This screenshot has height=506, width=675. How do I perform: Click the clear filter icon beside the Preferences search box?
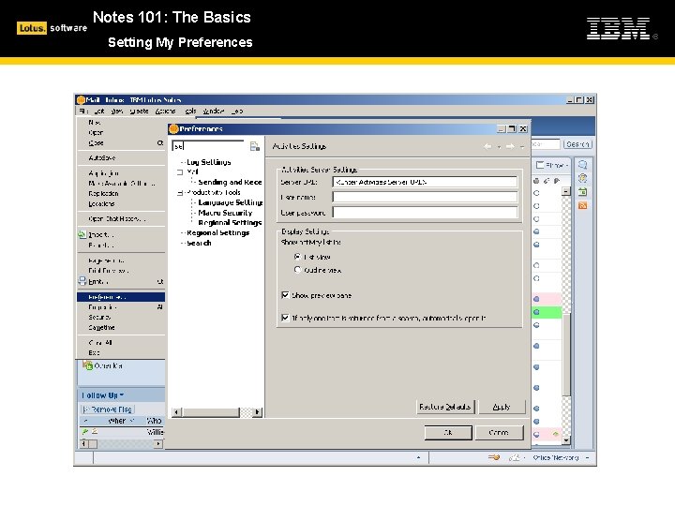coord(254,146)
